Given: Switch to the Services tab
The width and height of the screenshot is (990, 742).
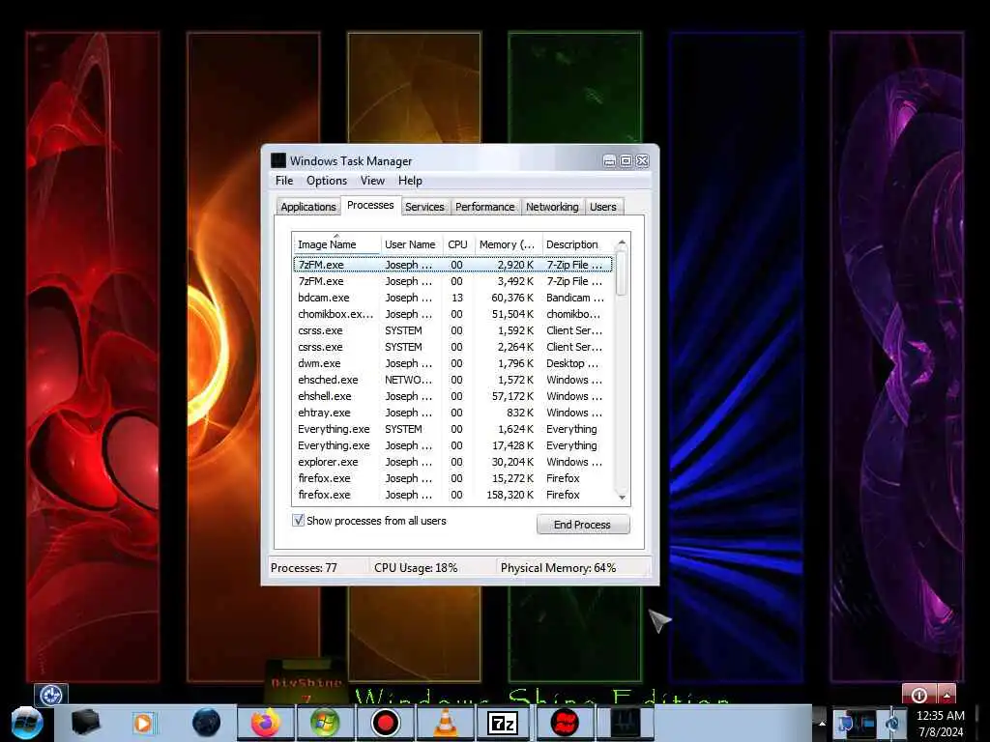Looking at the screenshot, I should click(x=424, y=207).
